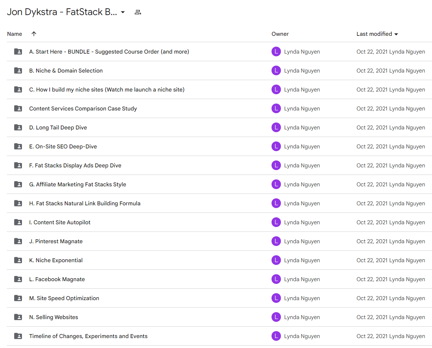Select 'E. On-Site SEO Deep-Dive' name
The width and height of the screenshot is (432, 348).
click(63, 147)
